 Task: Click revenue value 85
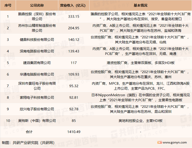[x=74, y=121]
